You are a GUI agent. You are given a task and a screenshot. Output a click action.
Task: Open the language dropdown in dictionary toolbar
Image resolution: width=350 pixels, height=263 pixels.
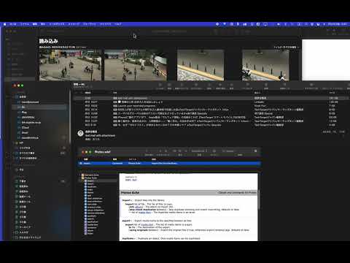tap(199, 151)
